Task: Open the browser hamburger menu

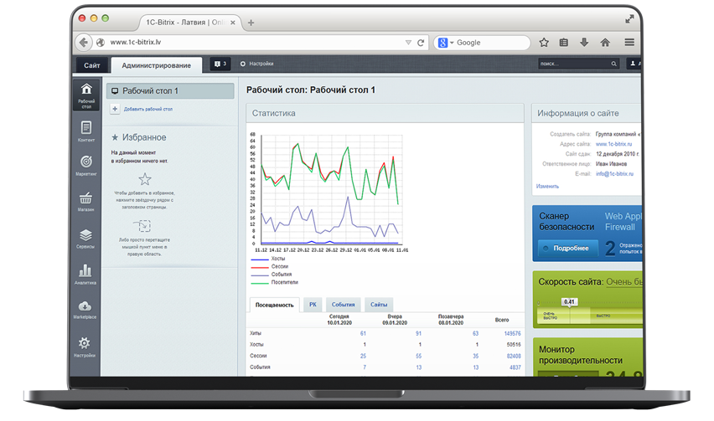Action: click(629, 43)
